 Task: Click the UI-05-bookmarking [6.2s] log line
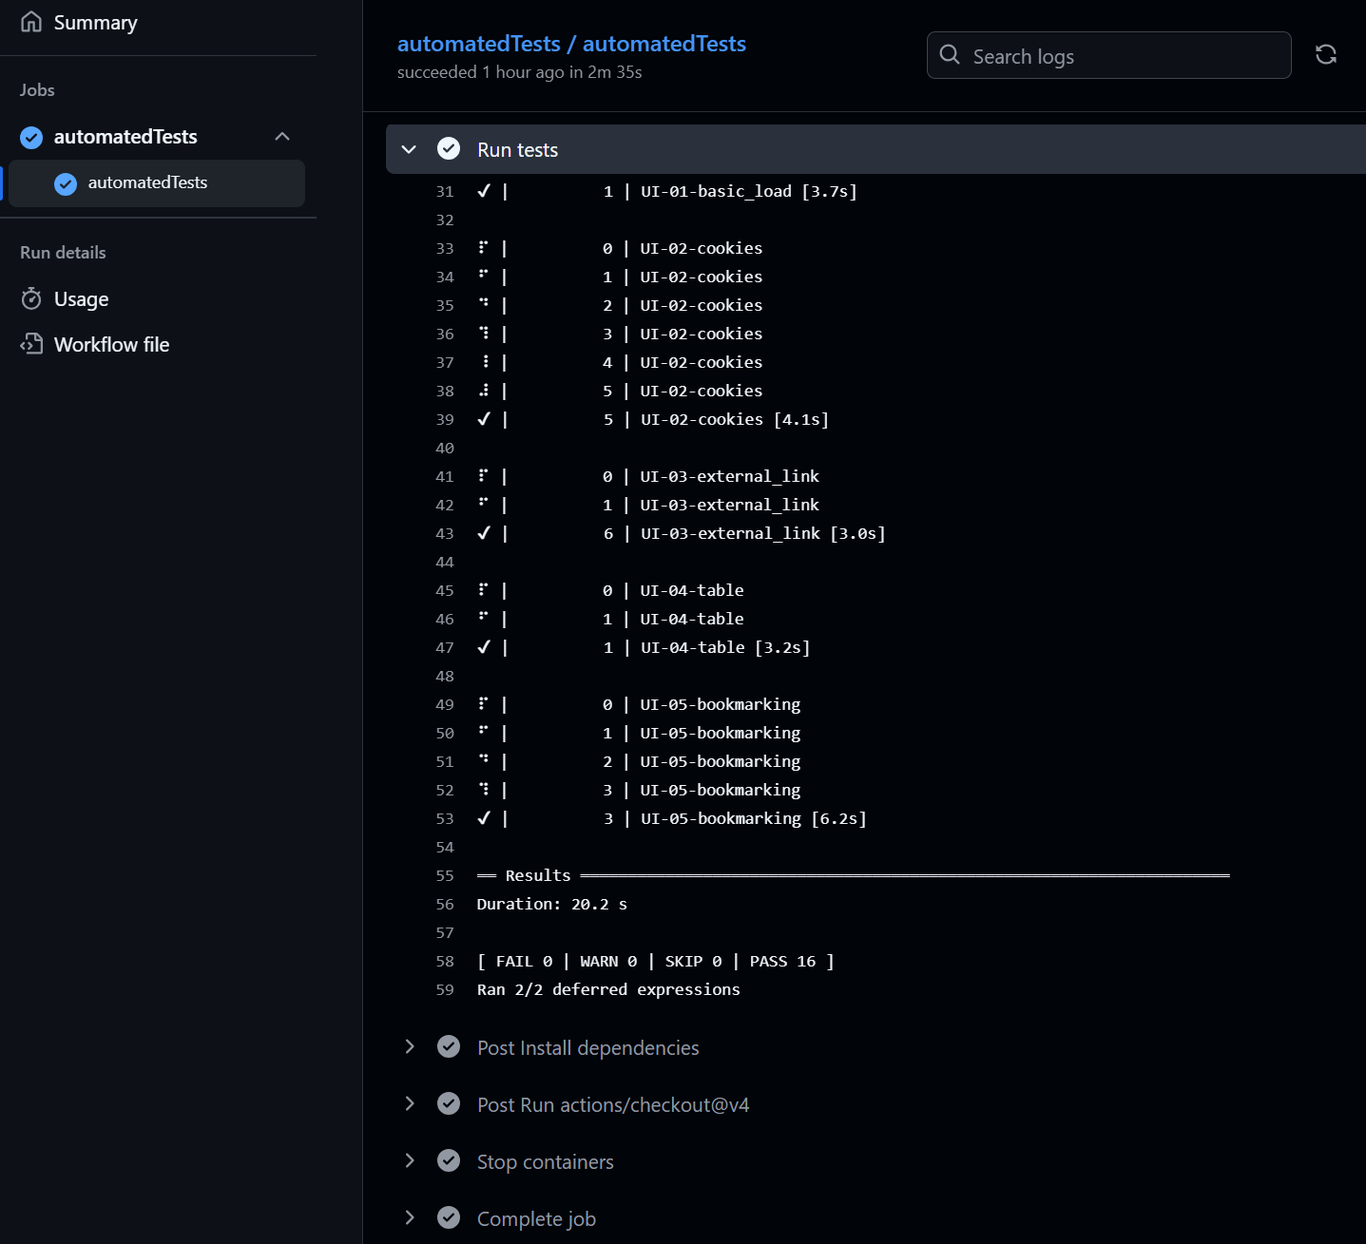[671, 818]
